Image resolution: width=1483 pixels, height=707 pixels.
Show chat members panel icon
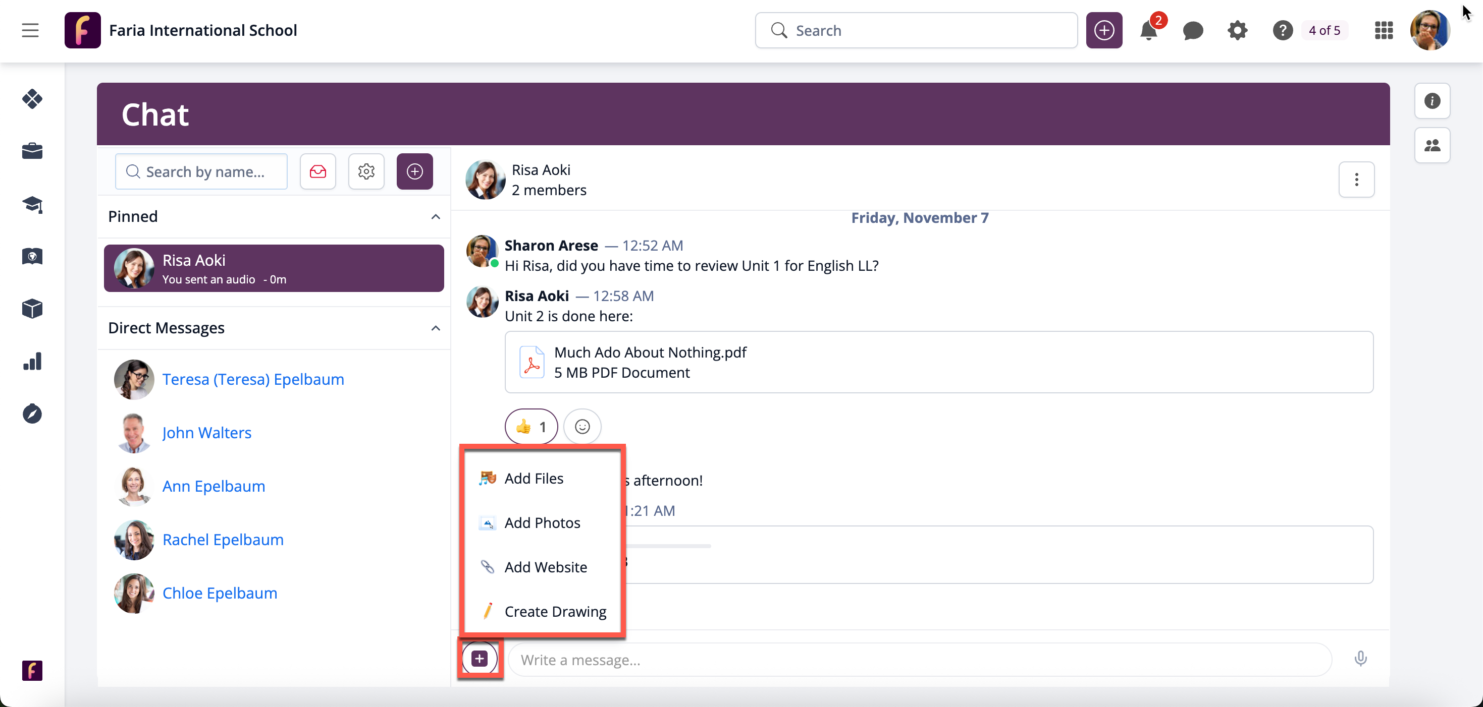pyautogui.click(x=1432, y=146)
